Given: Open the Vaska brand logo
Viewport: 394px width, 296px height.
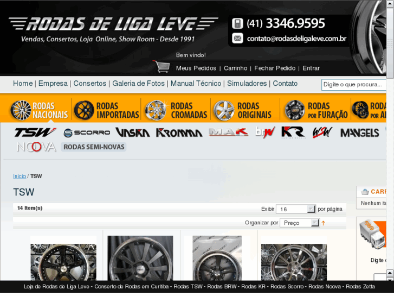Looking at the screenshot, I should (x=132, y=133).
